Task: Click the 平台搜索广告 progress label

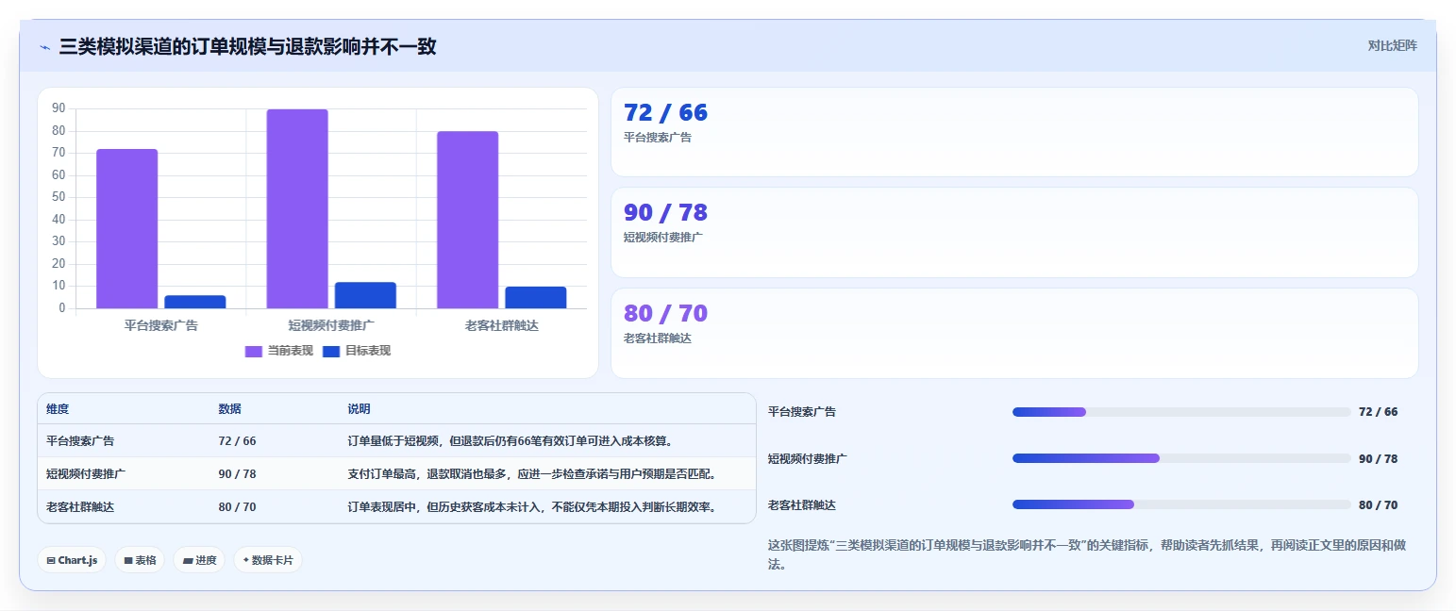Action: (802, 412)
